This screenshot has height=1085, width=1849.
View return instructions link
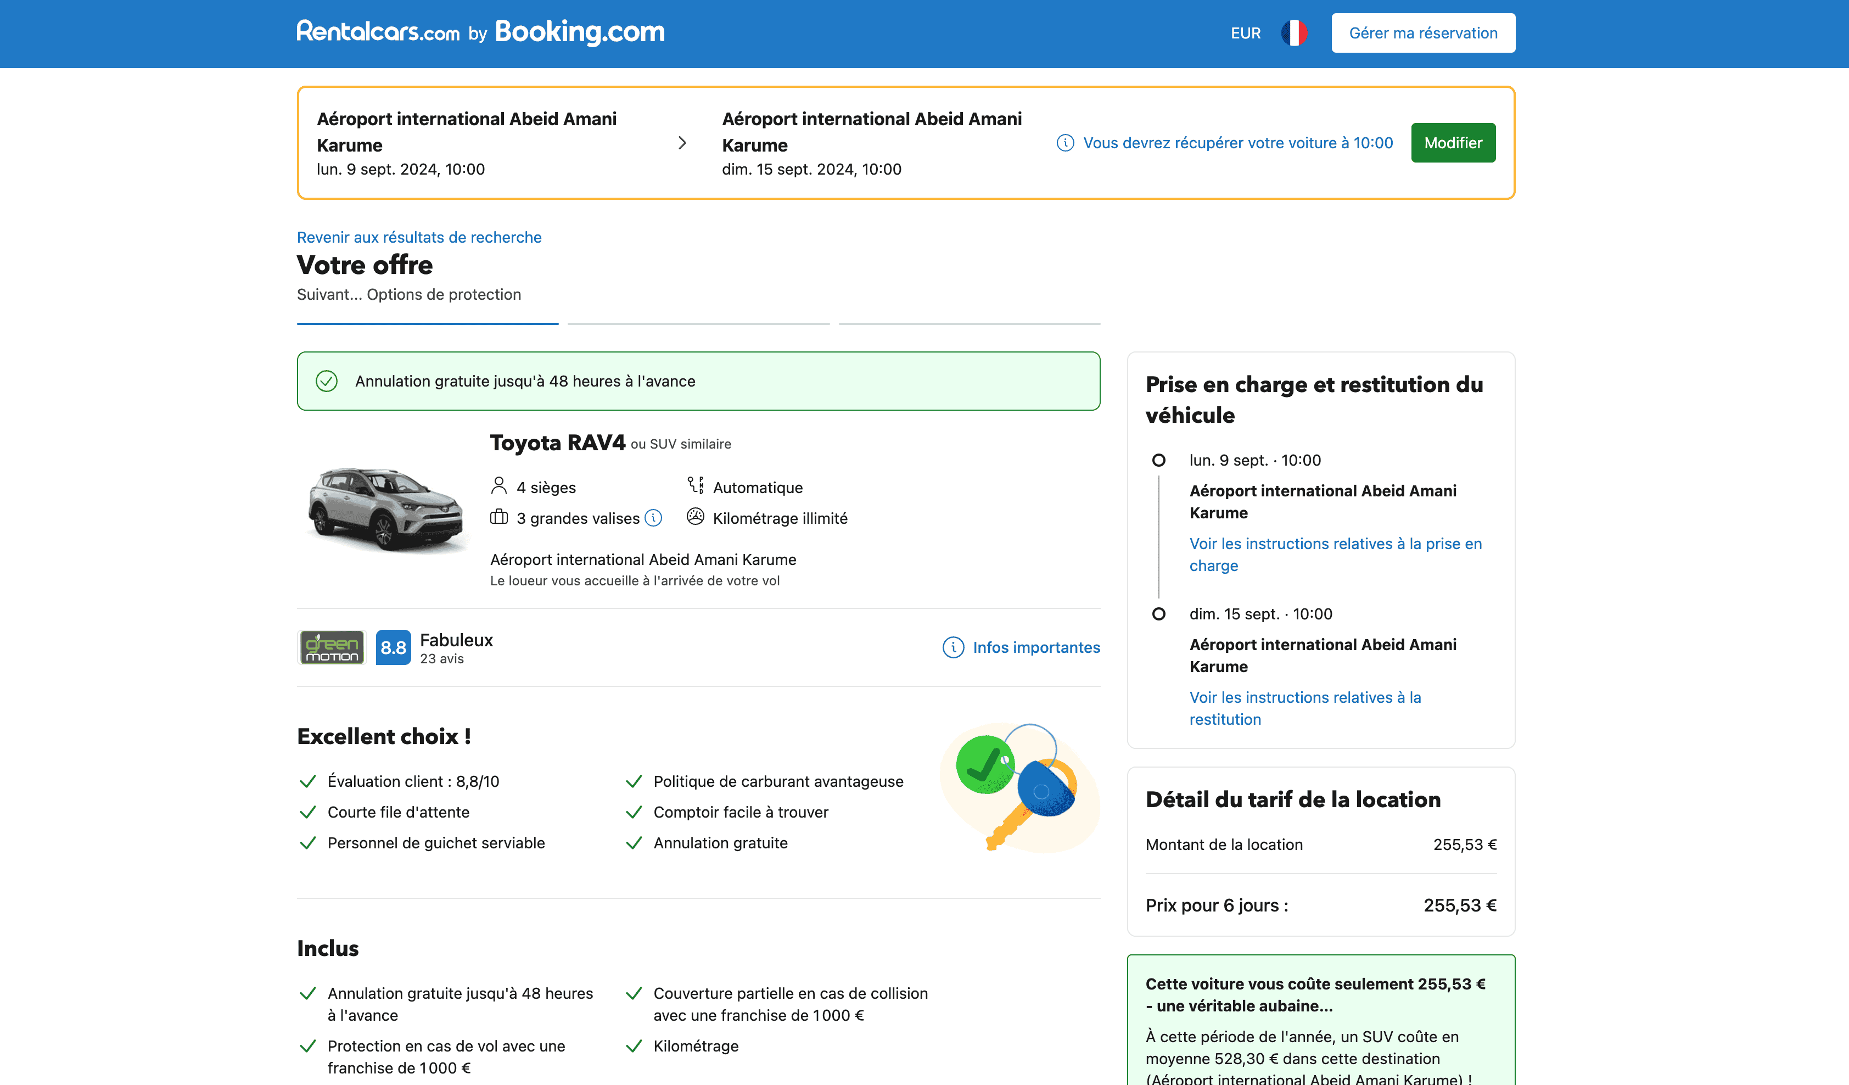pyautogui.click(x=1304, y=708)
